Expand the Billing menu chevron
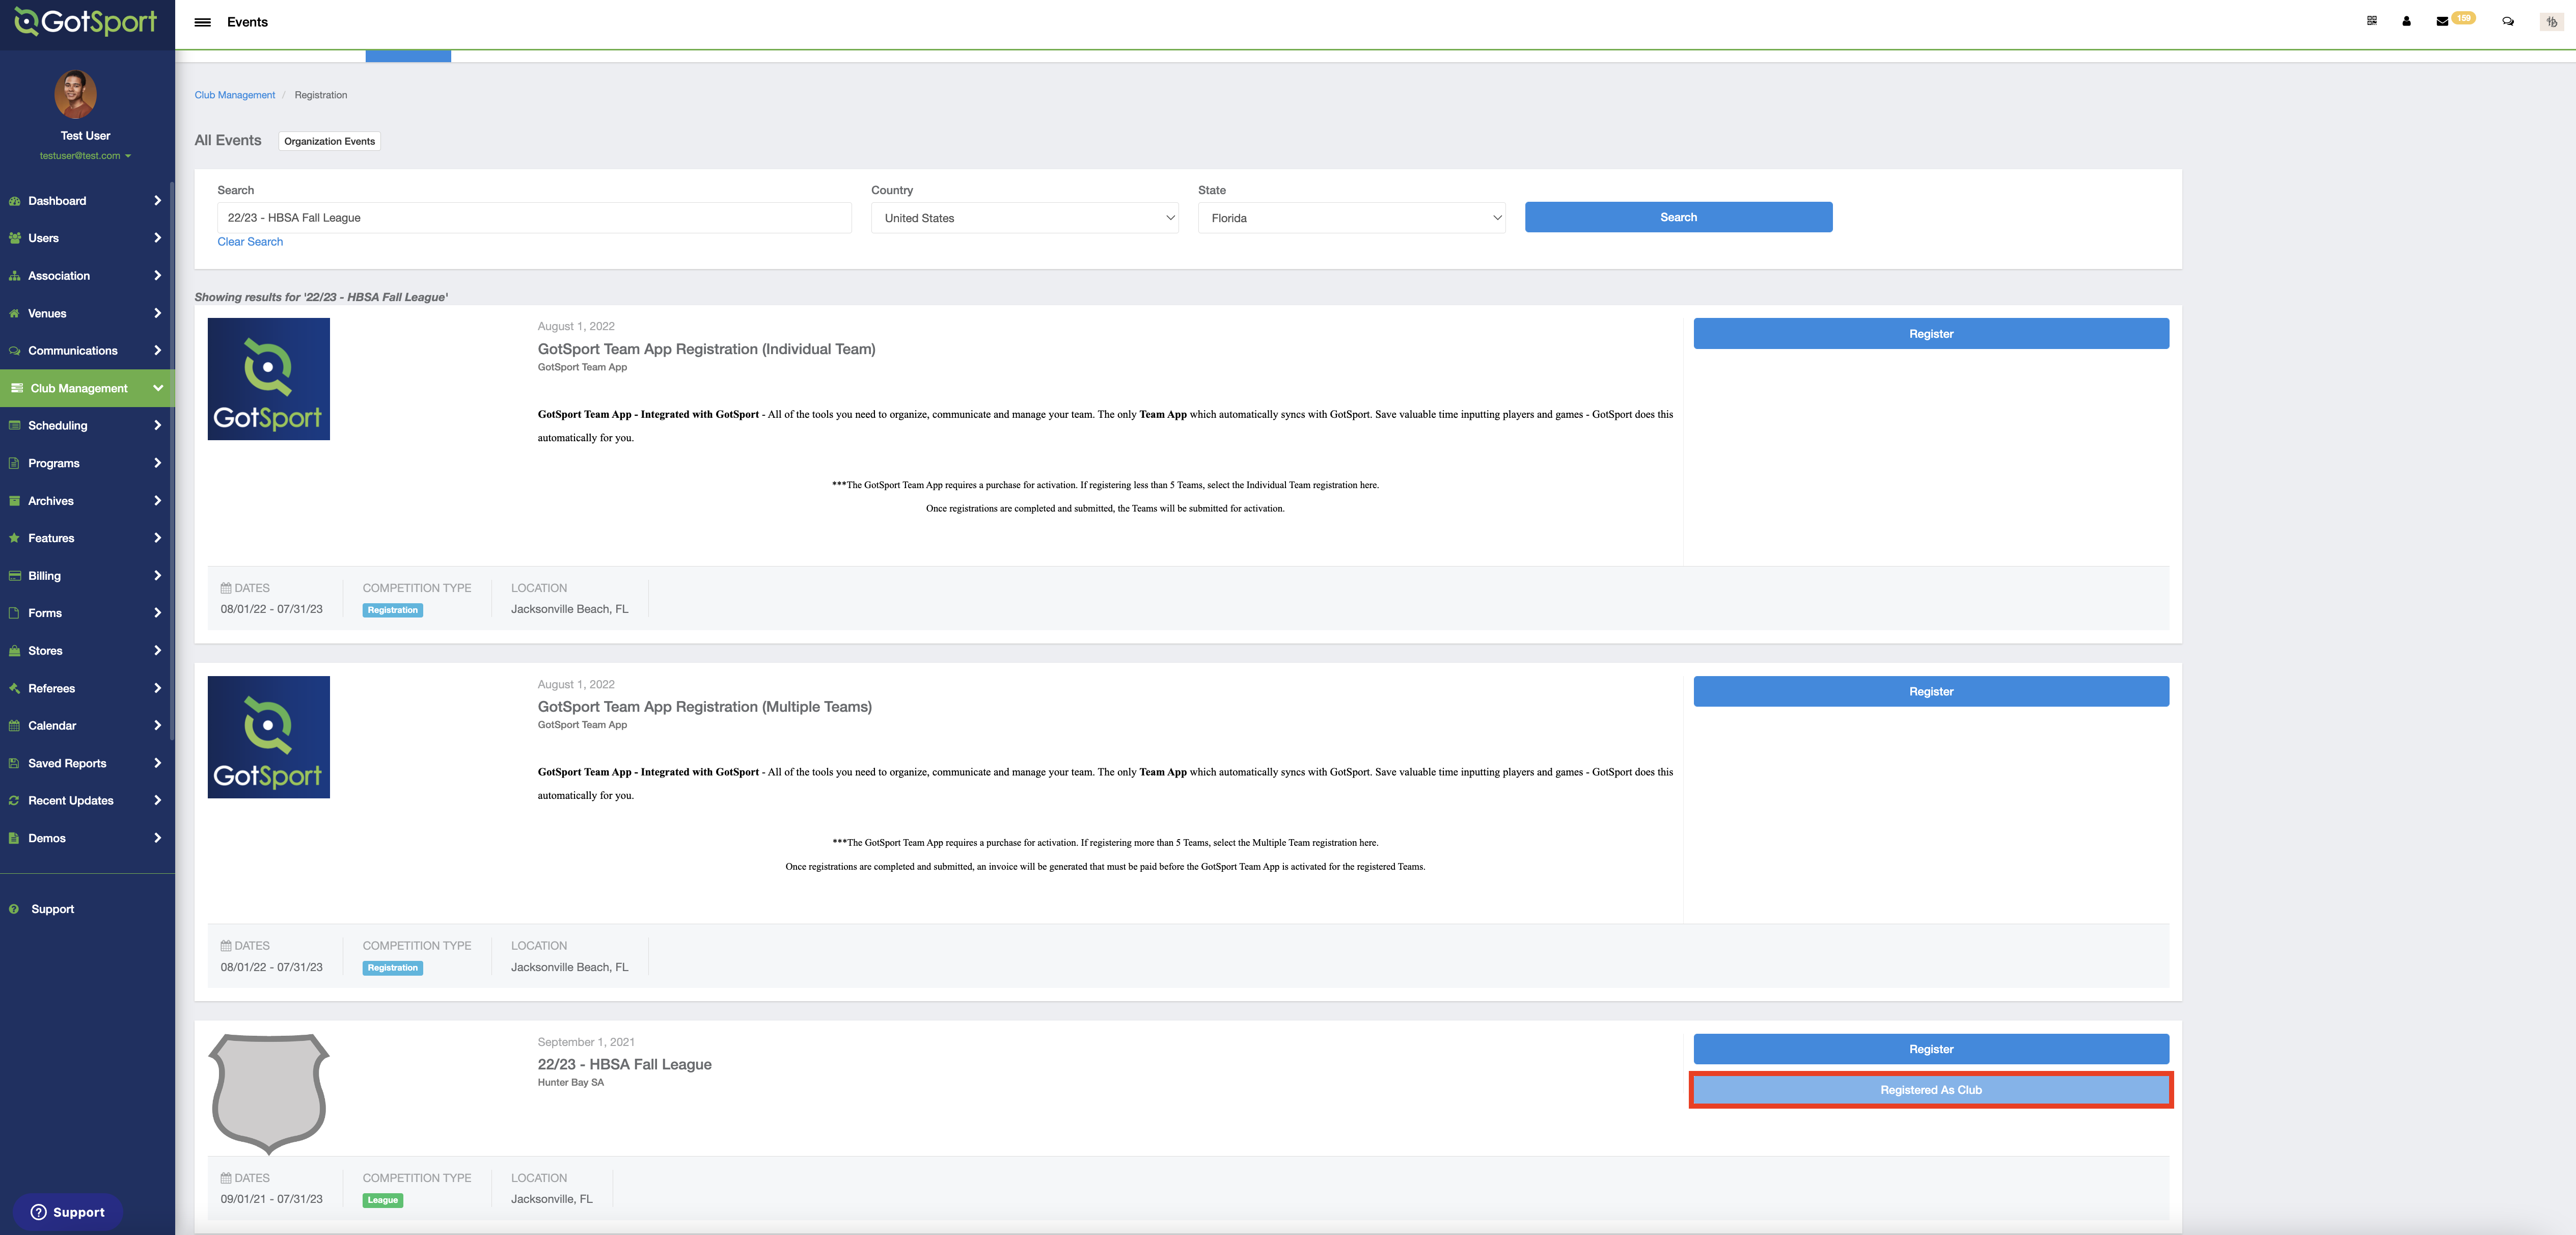The width and height of the screenshot is (2576, 1235). [157, 576]
